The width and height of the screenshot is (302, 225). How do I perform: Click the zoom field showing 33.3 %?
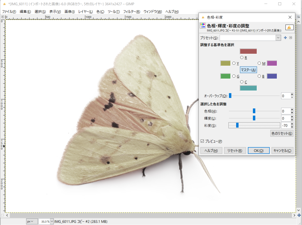point(44,221)
